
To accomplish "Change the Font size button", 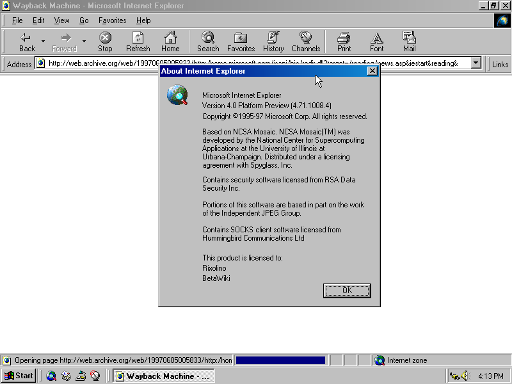I will (376, 42).
